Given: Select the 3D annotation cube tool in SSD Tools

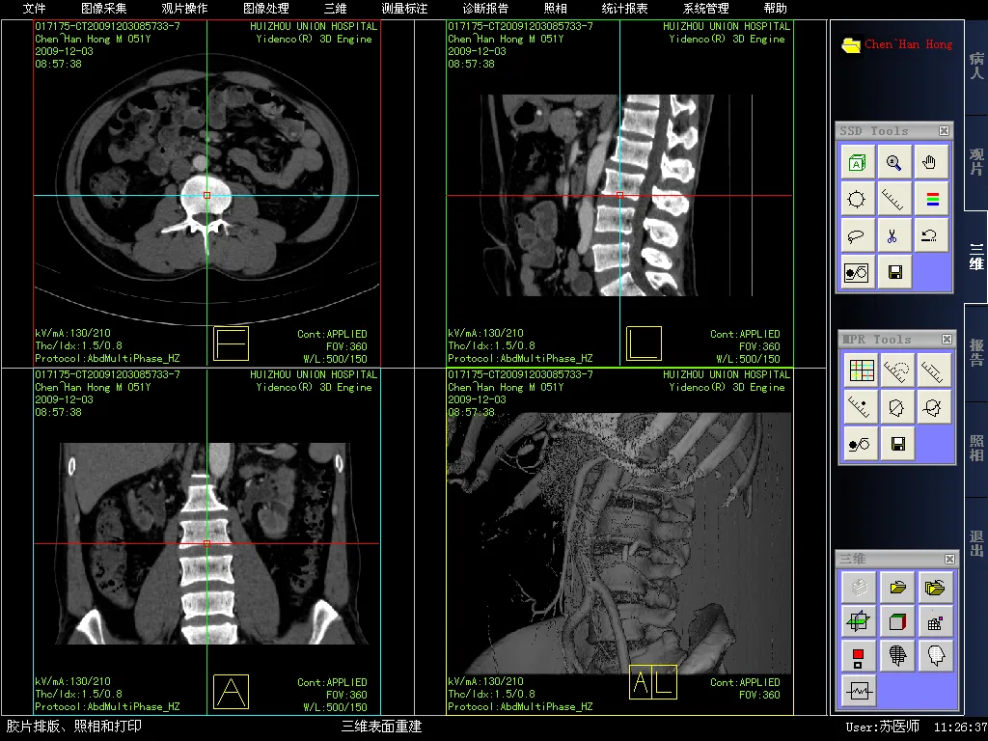Looking at the screenshot, I should (857, 163).
